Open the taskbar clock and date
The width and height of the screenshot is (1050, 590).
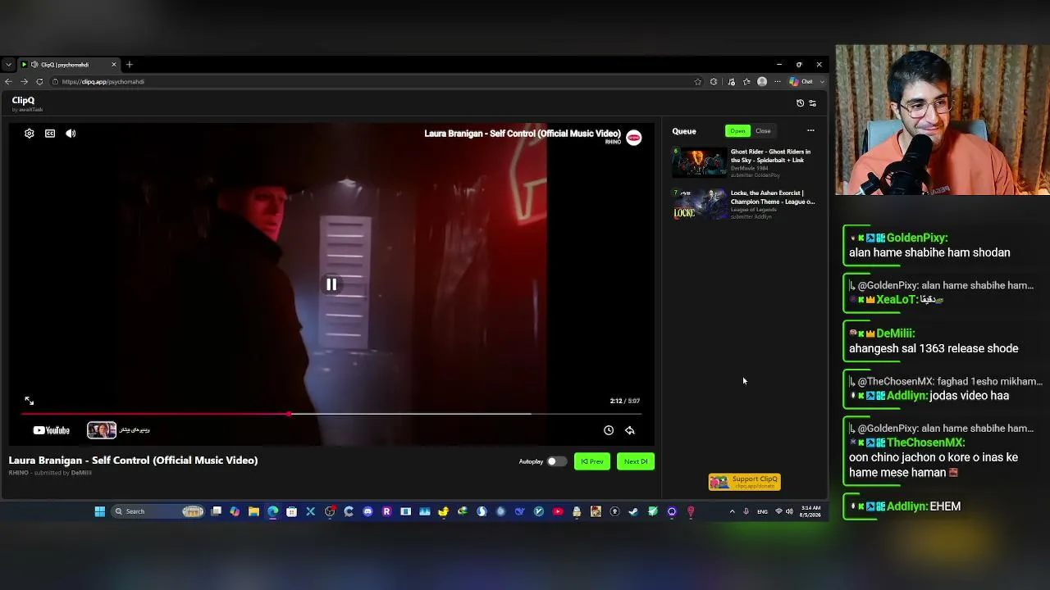(810, 511)
